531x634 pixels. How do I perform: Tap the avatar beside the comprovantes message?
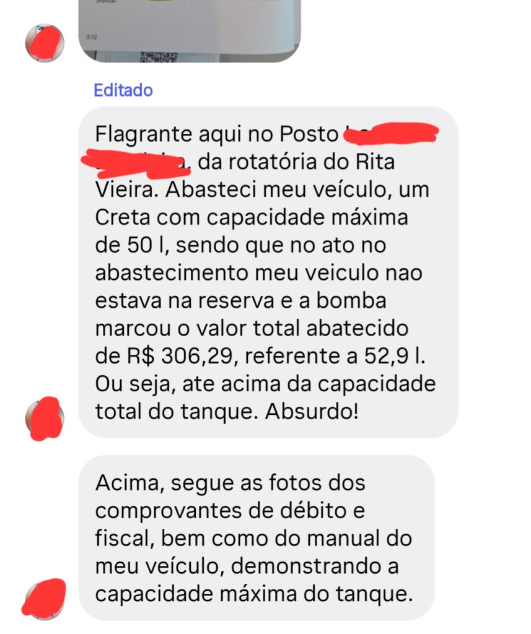pos(44,599)
